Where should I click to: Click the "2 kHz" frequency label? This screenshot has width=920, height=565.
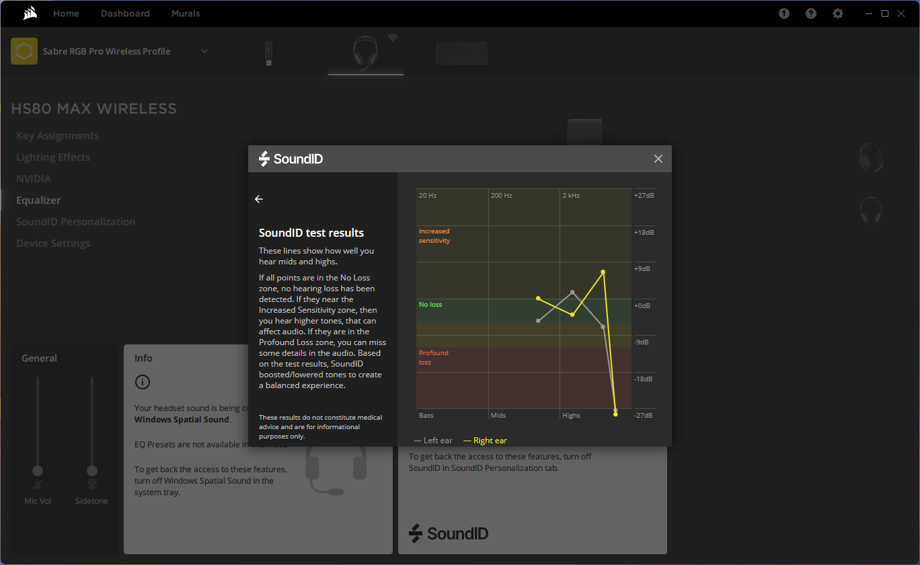tap(571, 196)
